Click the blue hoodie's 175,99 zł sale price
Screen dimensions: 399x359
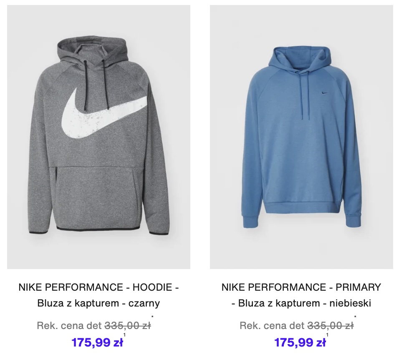300,342
